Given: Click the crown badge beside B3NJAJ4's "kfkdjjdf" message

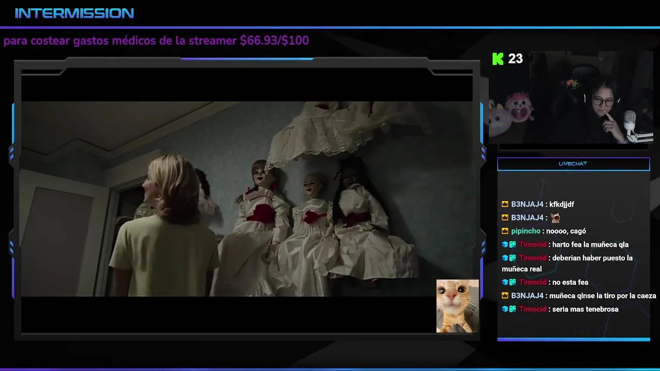Looking at the screenshot, I should coord(505,205).
